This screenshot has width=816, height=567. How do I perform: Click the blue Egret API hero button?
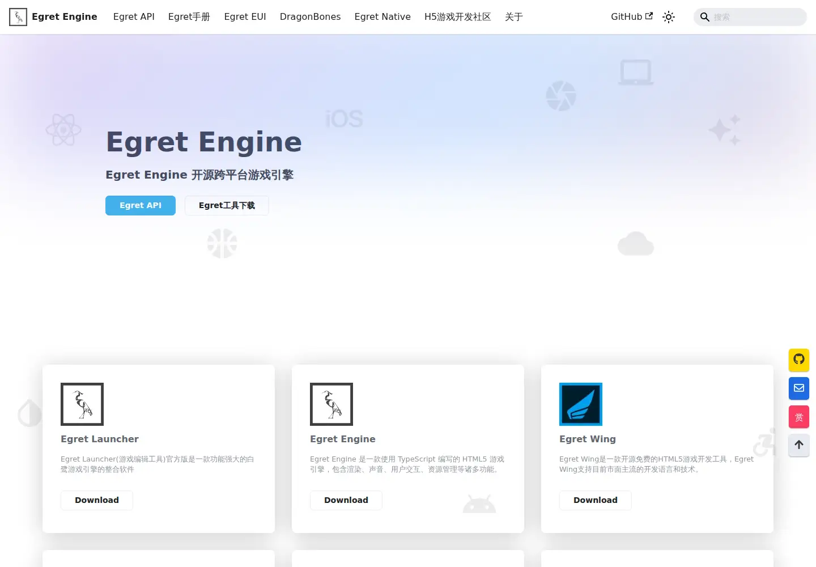click(x=141, y=205)
